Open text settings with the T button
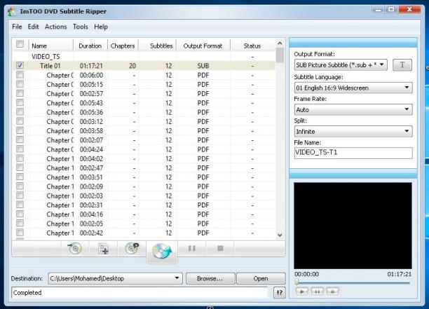The image size is (429, 309). point(402,64)
